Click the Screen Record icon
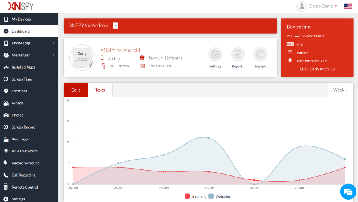 [6, 127]
